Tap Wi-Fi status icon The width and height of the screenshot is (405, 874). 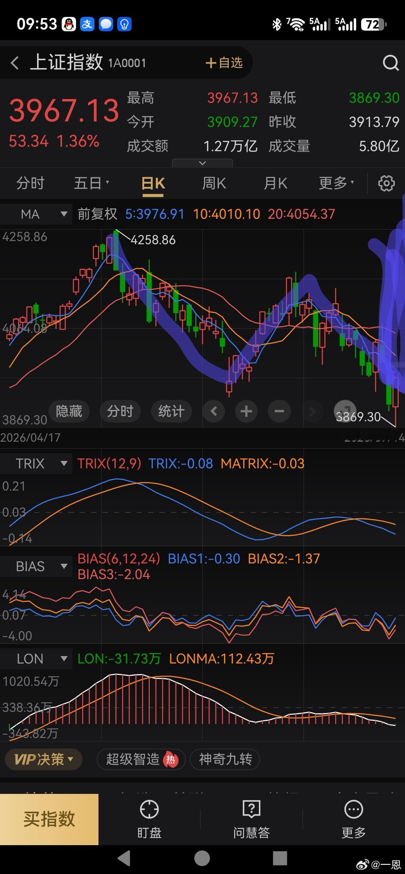(x=296, y=25)
